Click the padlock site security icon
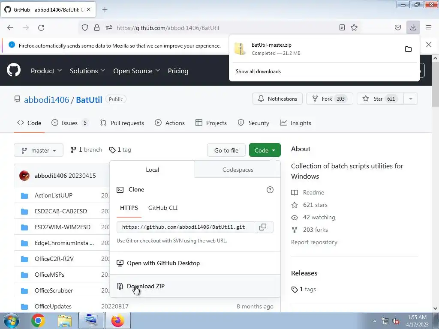The height and width of the screenshot is (329, 439). [97, 27]
